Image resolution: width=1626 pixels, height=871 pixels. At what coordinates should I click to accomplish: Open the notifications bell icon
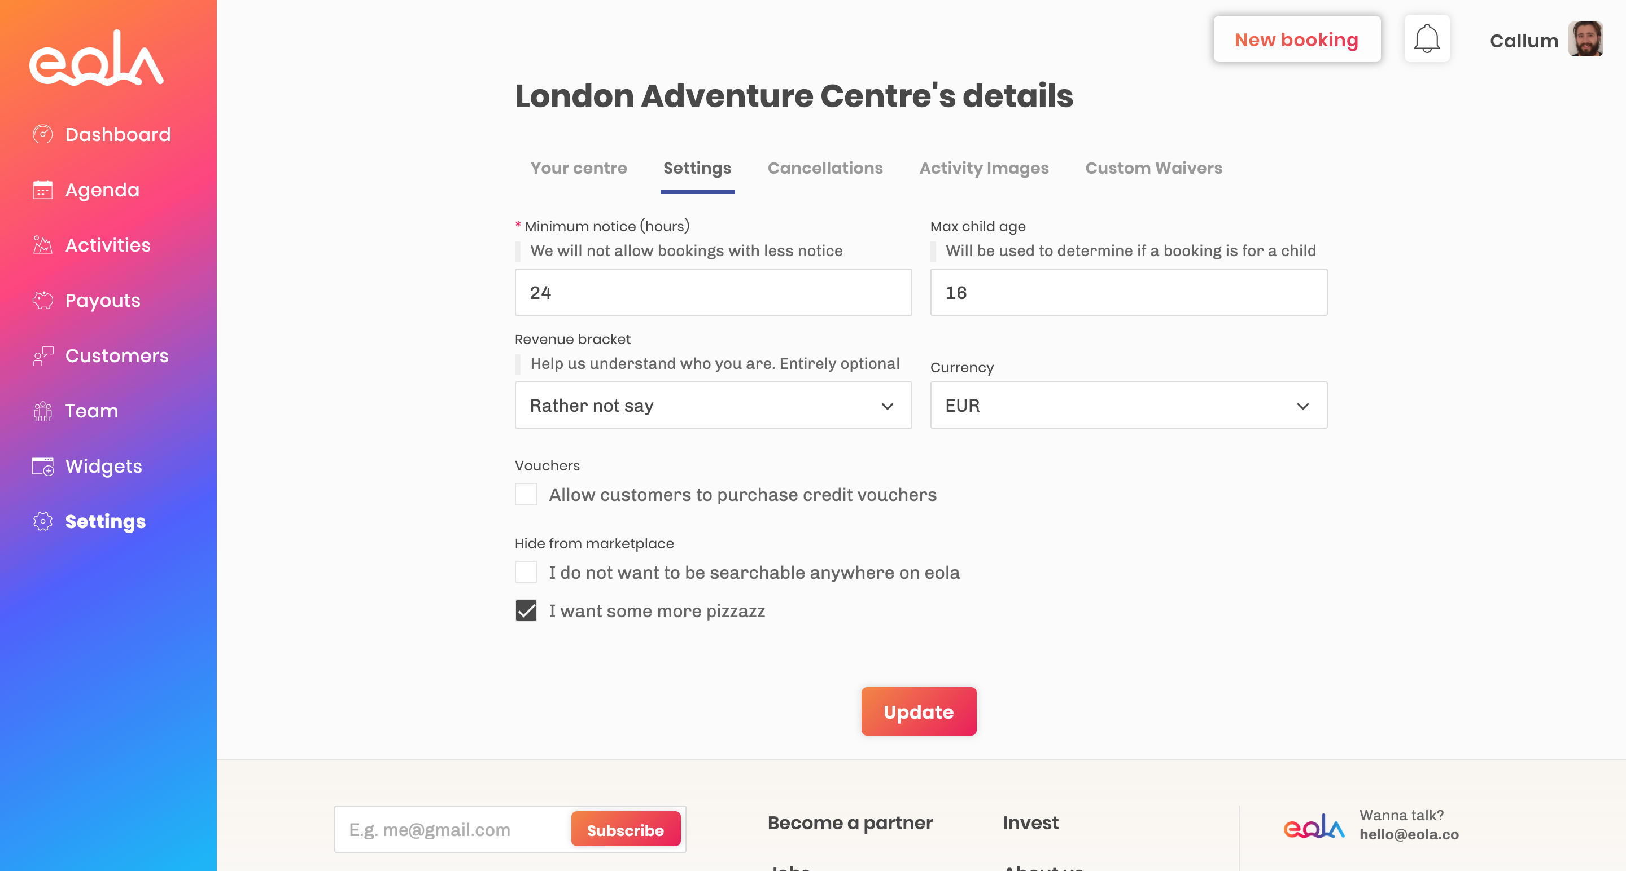pos(1426,39)
